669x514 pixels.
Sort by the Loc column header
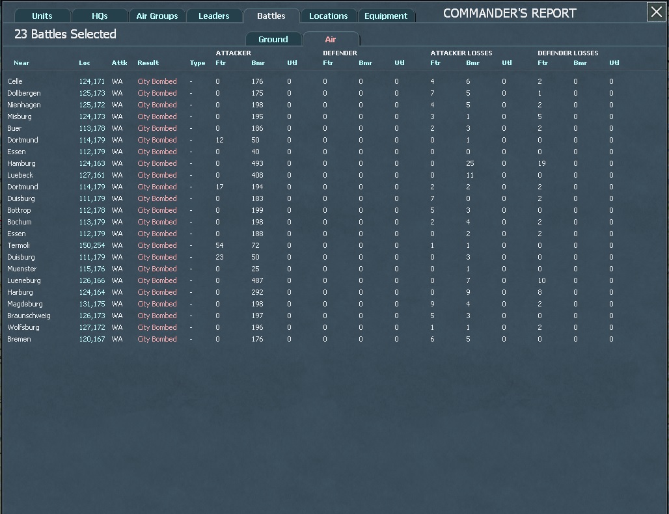pos(85,62)
